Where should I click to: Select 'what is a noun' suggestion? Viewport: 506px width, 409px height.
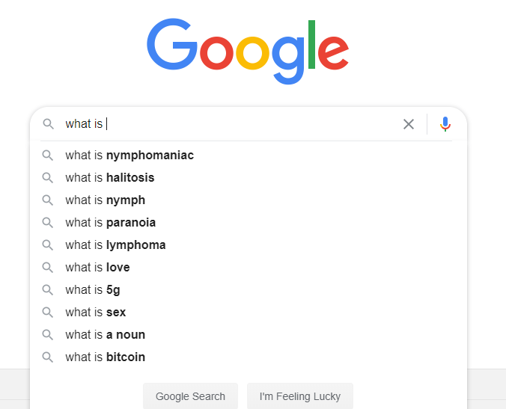click(x=106, y=335)
